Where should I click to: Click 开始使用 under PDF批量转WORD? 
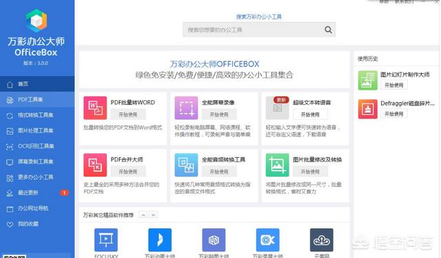tap(128, 115)
